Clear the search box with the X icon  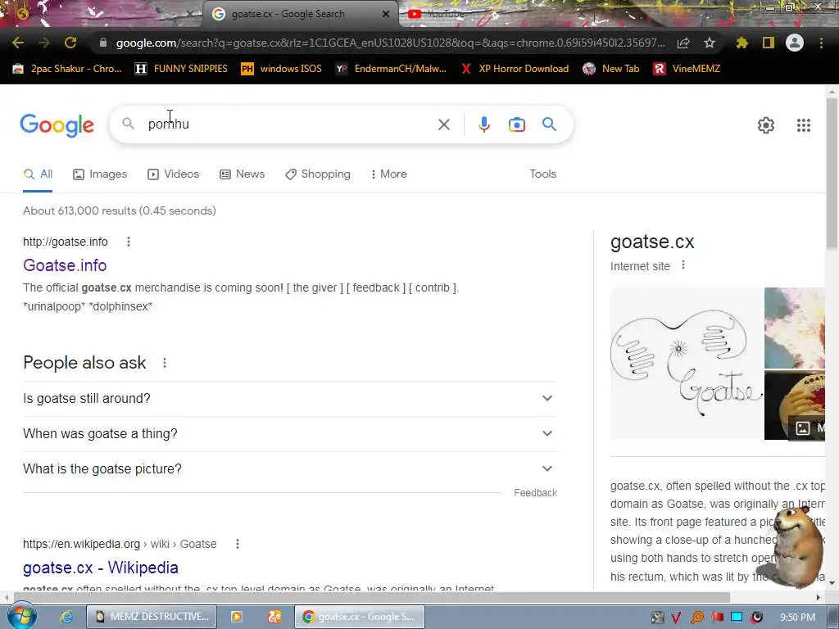(443, 124)
